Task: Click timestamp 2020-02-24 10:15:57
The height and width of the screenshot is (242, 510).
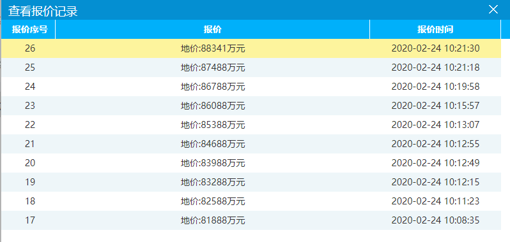Action: [x=435, y=106]
